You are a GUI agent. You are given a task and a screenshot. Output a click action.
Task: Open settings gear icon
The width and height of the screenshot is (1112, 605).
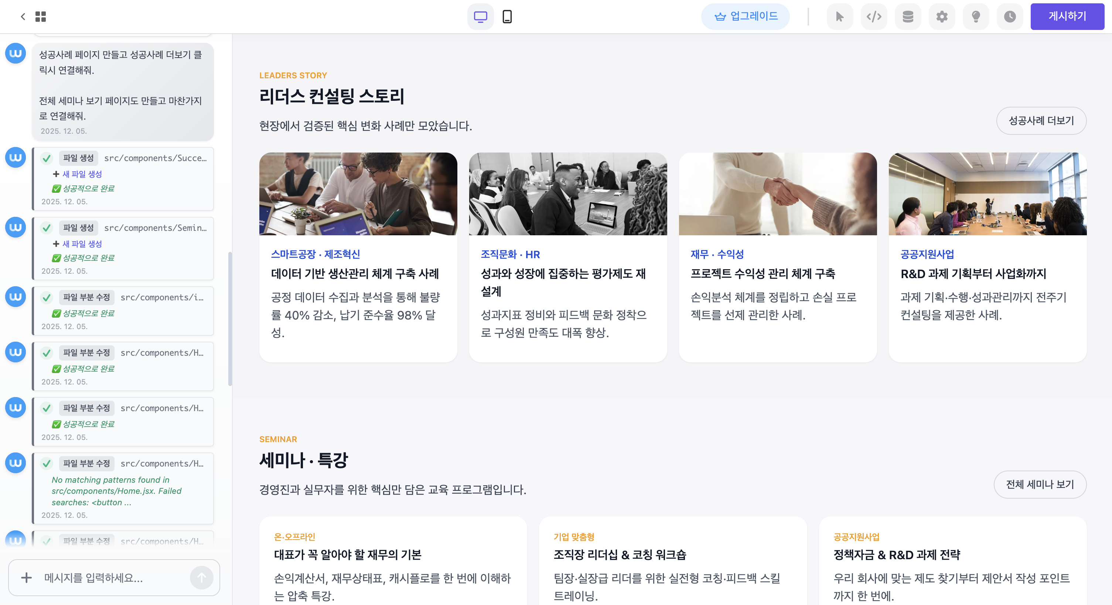click(941, 16)
